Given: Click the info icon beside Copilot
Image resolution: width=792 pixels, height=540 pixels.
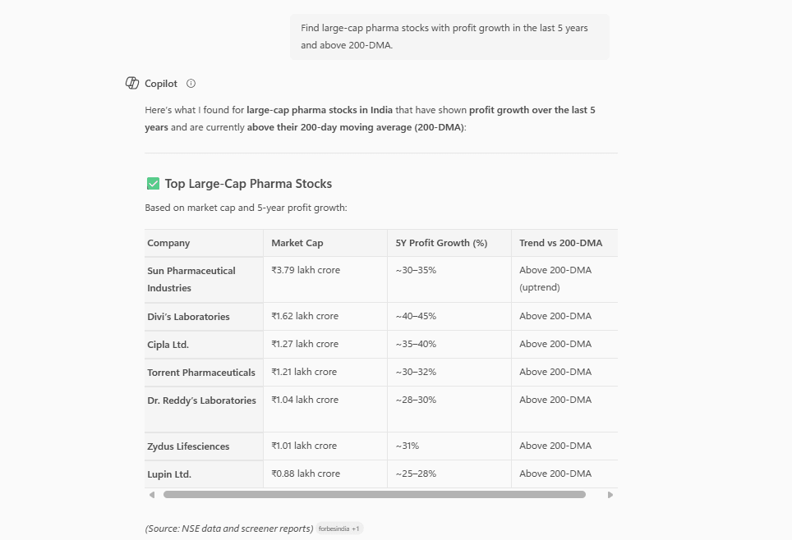Looking at the screenshot, I should click(191, 84).
